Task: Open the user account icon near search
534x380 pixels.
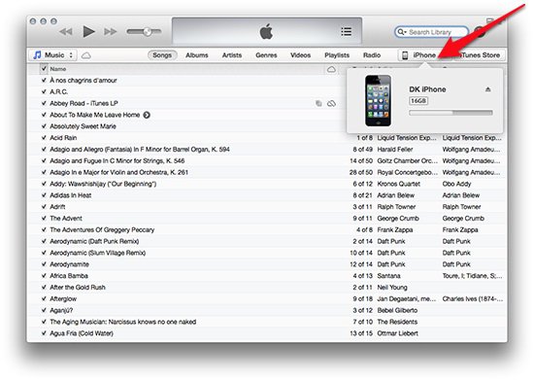Action: point(480,32)
